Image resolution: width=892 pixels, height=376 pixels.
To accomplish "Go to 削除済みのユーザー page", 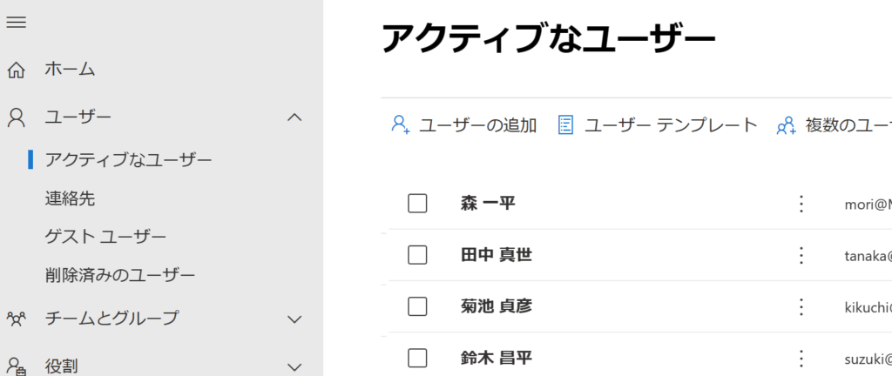I will 120,275.
